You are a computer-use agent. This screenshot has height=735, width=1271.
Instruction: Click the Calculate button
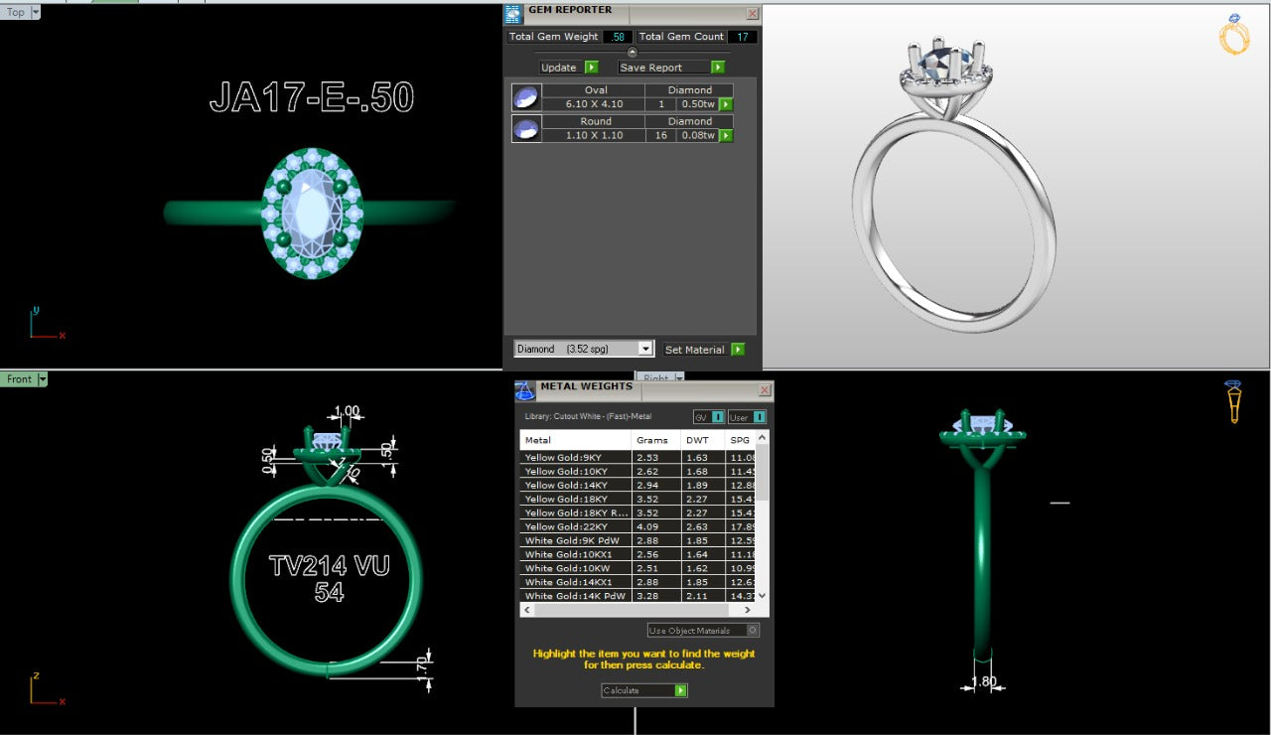point(637,690)
